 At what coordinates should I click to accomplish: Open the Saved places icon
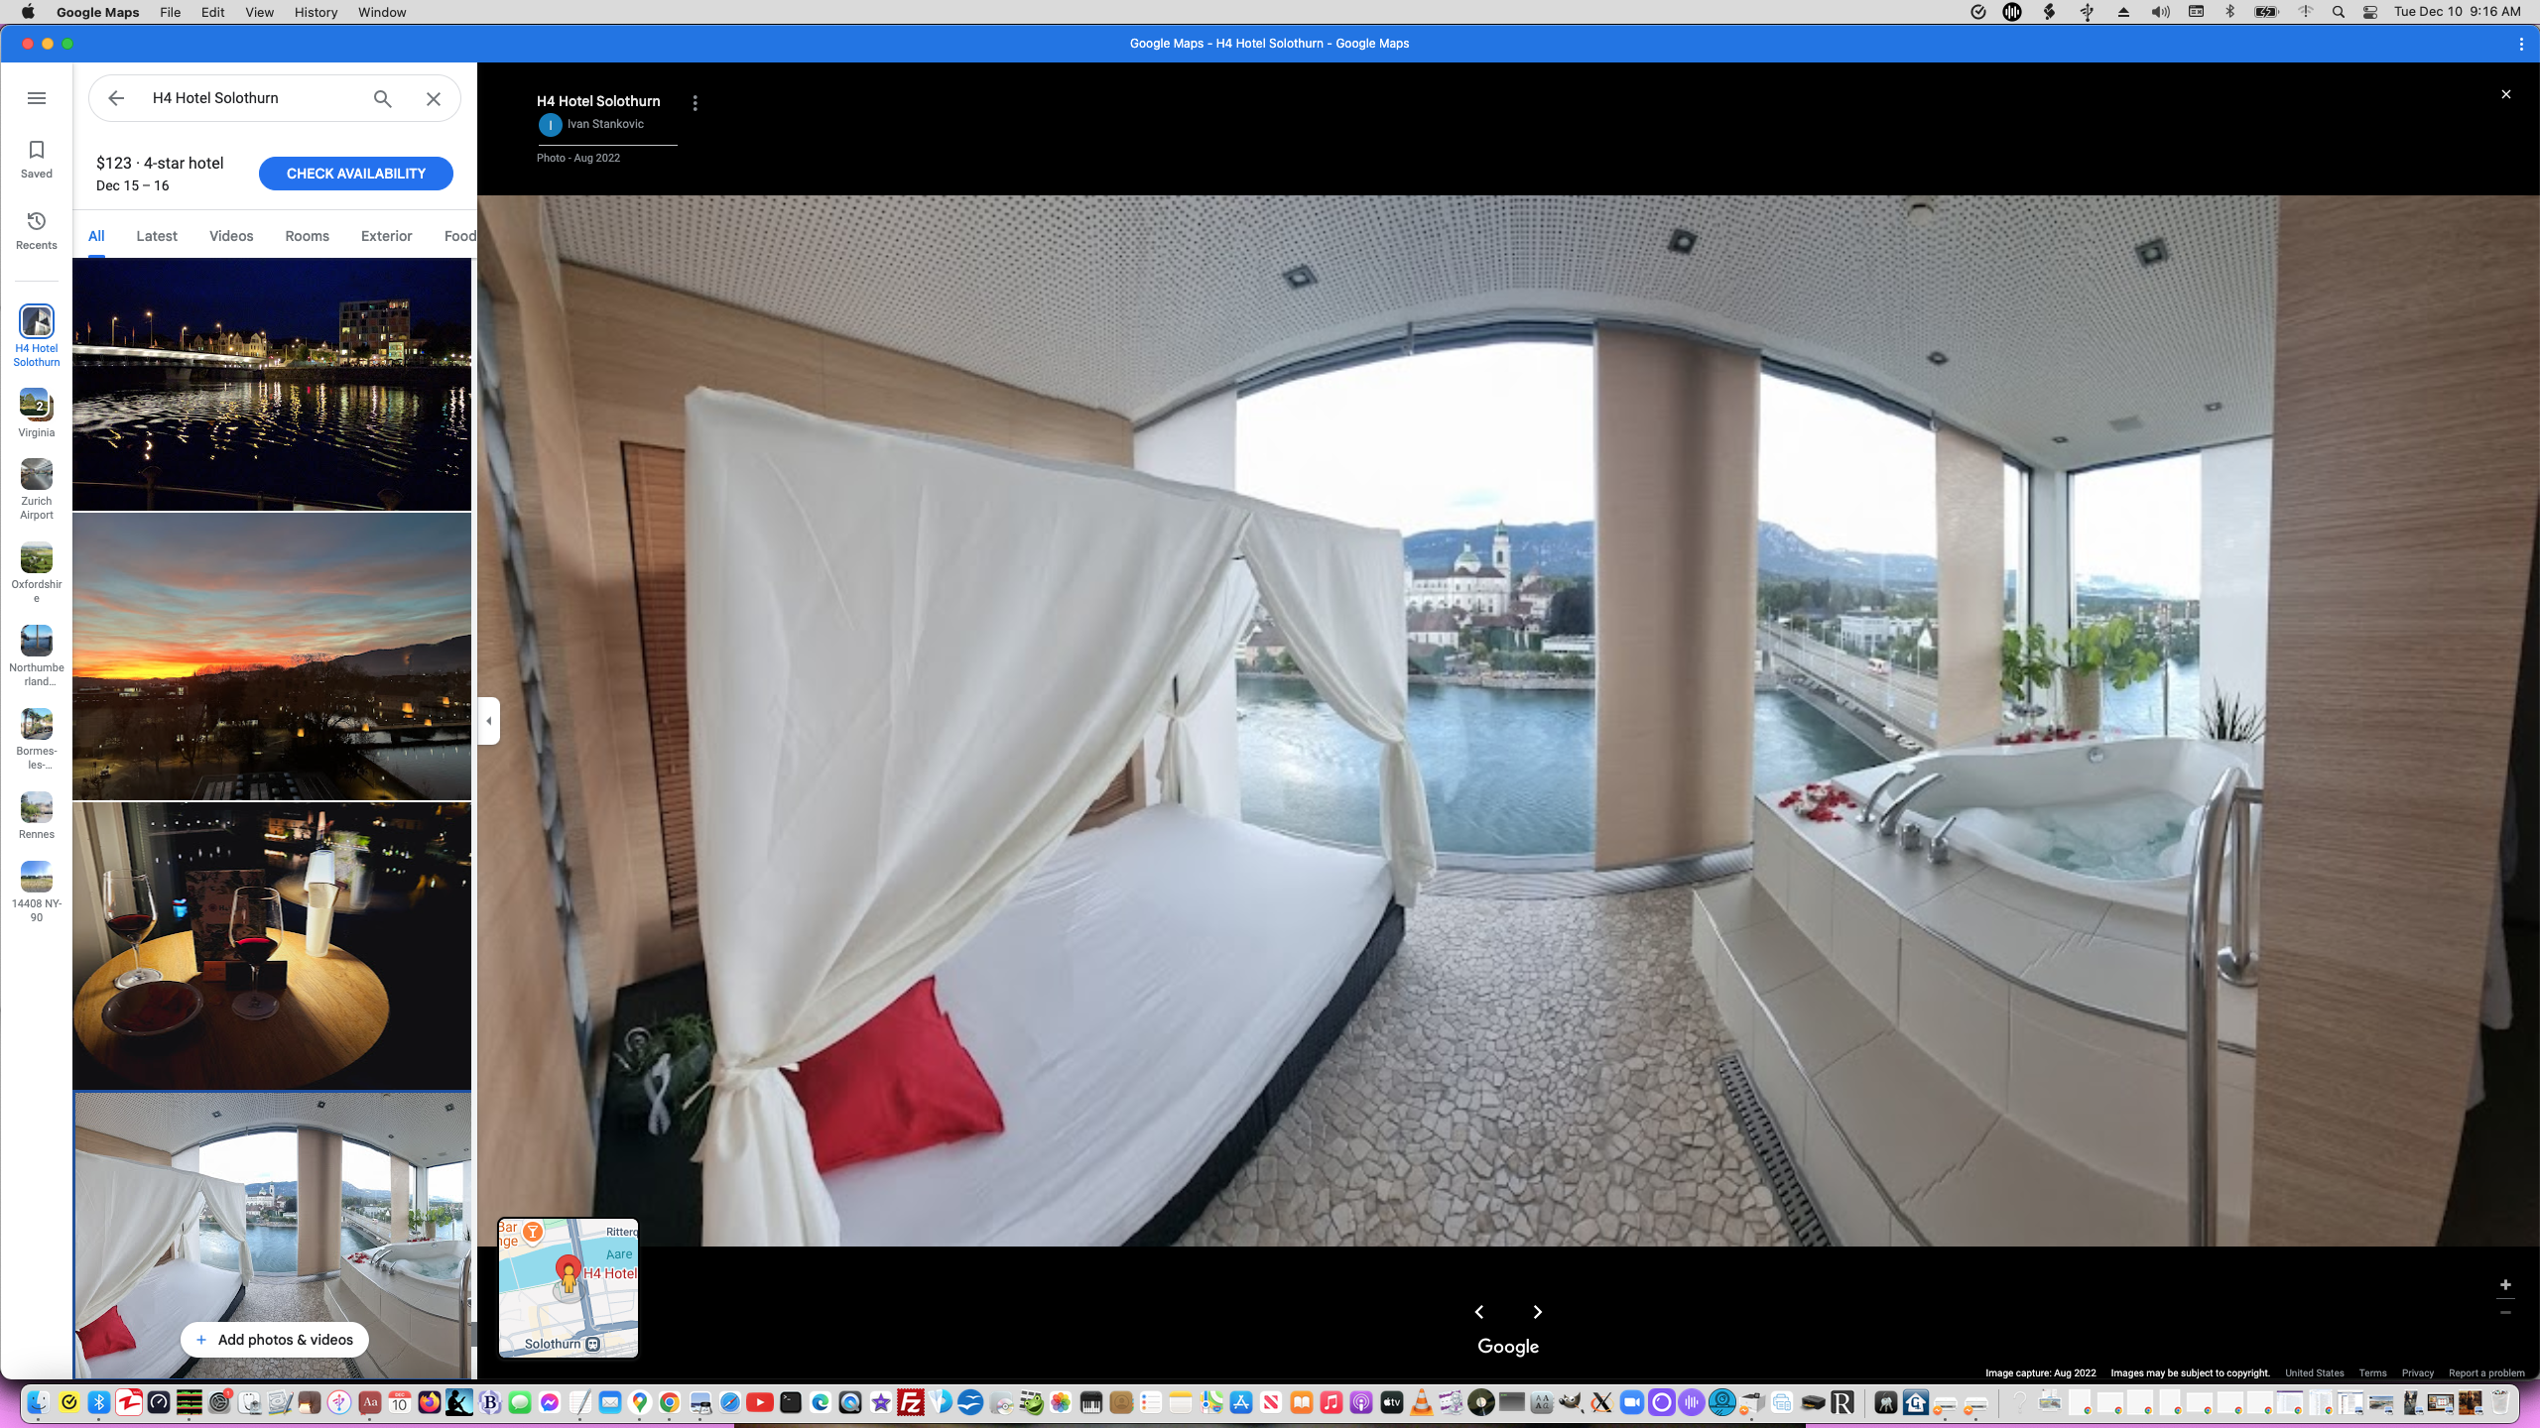37,159
